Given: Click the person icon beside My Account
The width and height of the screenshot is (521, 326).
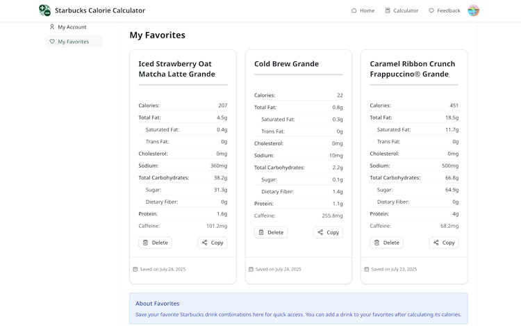Looking at the screenshot, I should pyautogui.click(x=52, y=26).
